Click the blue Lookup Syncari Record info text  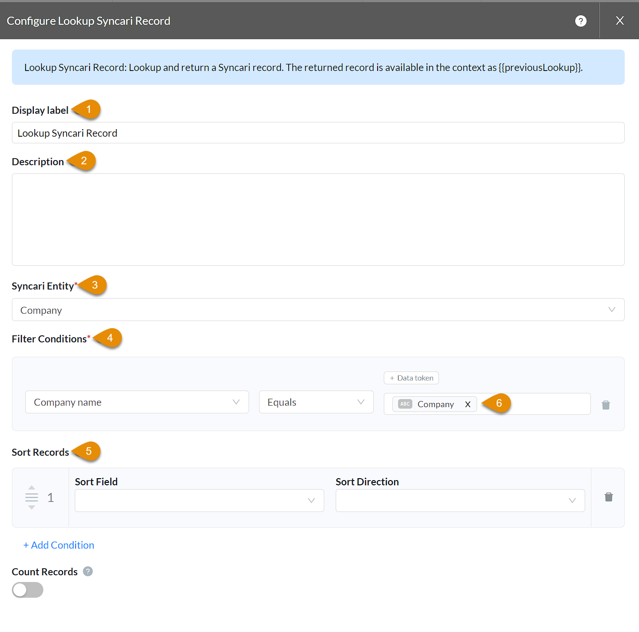pos(303,68)
